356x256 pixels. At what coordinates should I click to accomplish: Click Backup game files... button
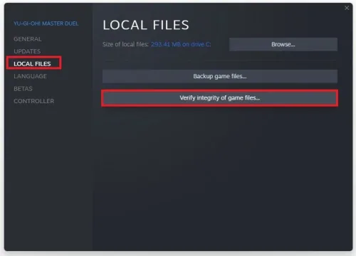point(220,76)
